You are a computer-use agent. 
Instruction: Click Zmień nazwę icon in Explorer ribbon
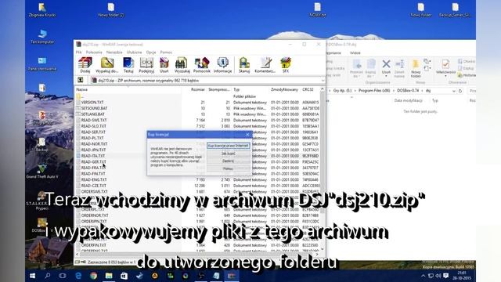pos(399,68)
